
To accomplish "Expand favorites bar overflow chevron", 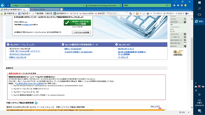I will (127, 13).
